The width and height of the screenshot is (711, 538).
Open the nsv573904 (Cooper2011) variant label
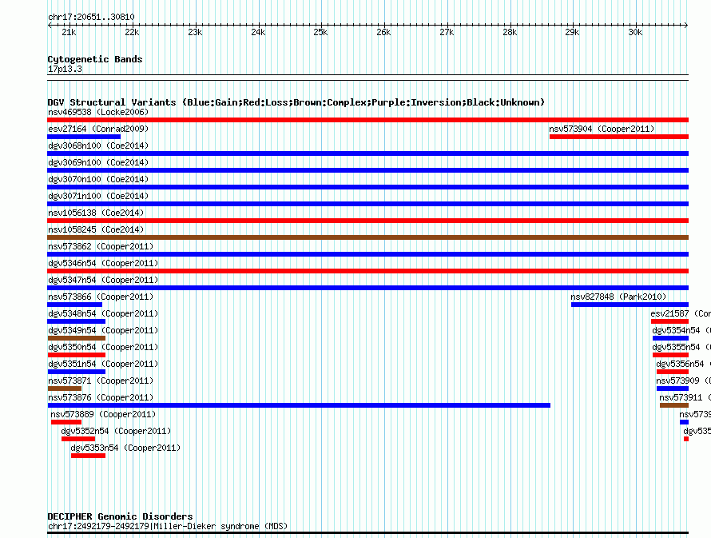[602, 129]
